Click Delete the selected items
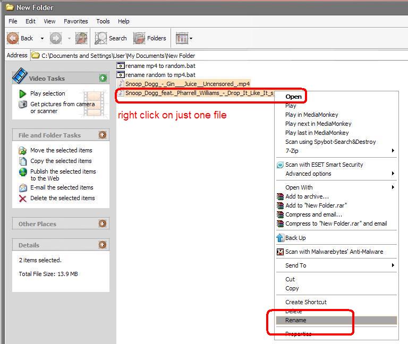 pyautogui.click(x=63, y=198)
